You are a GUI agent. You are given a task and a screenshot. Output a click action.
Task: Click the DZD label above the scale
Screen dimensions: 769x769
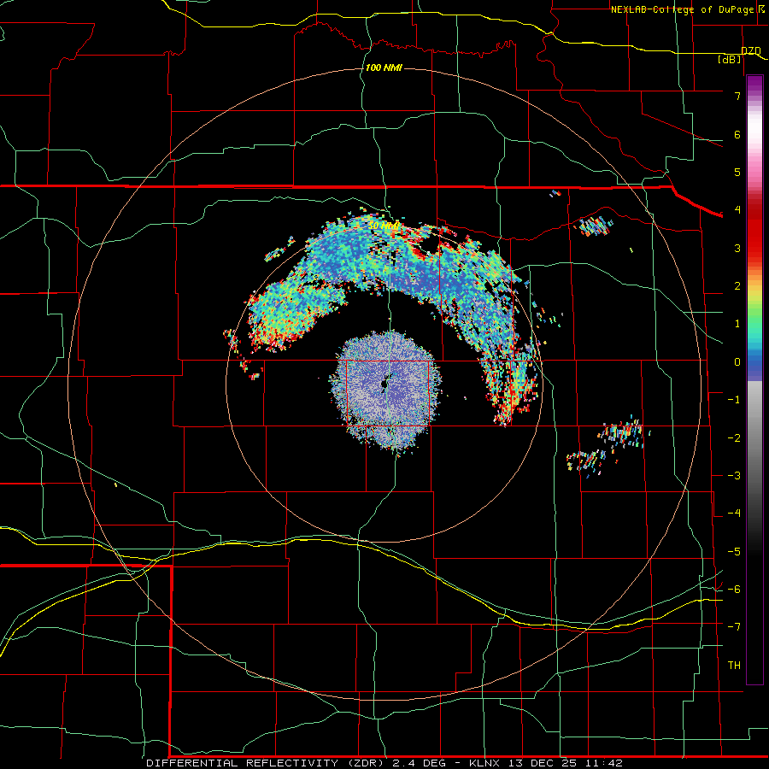tap(751, 50)
